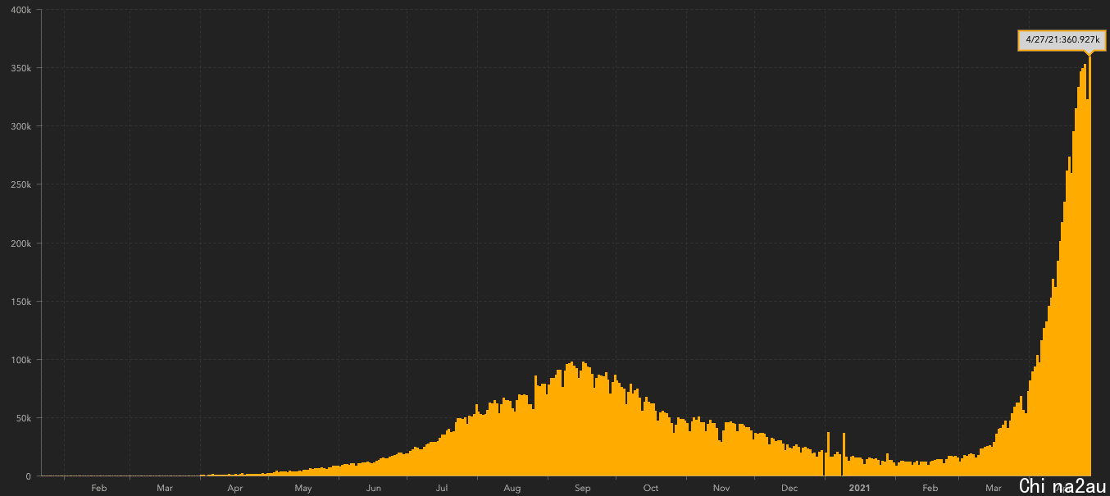The image size is (1110, 496).
Task: Click the 0 y-axis label
Action: point(29,476)
